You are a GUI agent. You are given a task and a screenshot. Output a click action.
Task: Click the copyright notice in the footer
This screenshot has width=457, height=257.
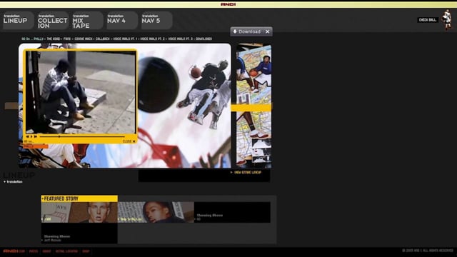[x=428, y=251]
